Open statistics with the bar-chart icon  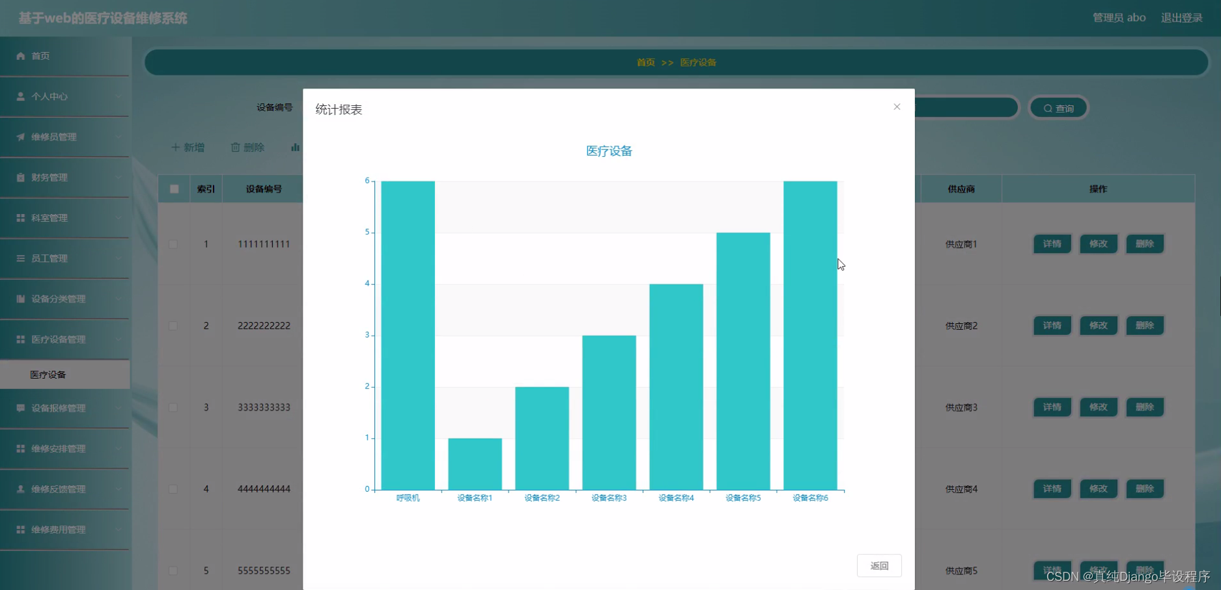[294, 147]
